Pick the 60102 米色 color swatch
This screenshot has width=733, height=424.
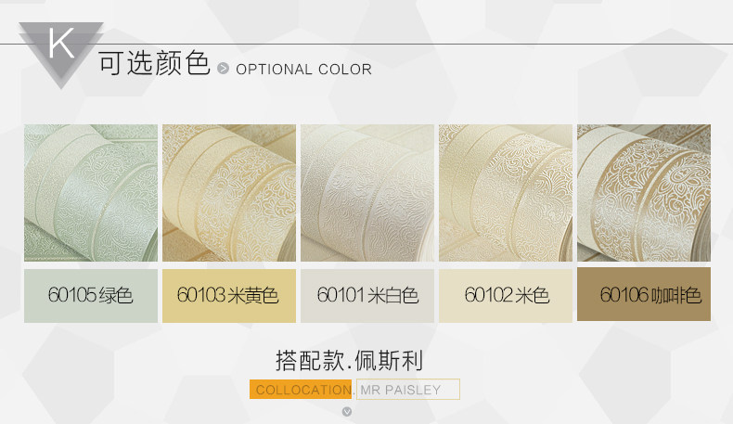[x=506, y=295]
